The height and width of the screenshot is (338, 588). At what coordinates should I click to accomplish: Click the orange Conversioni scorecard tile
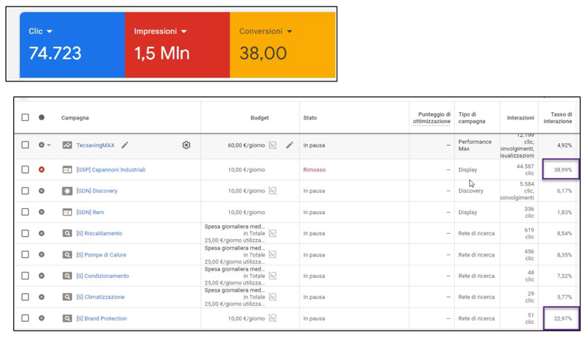[x=282, y=44]
